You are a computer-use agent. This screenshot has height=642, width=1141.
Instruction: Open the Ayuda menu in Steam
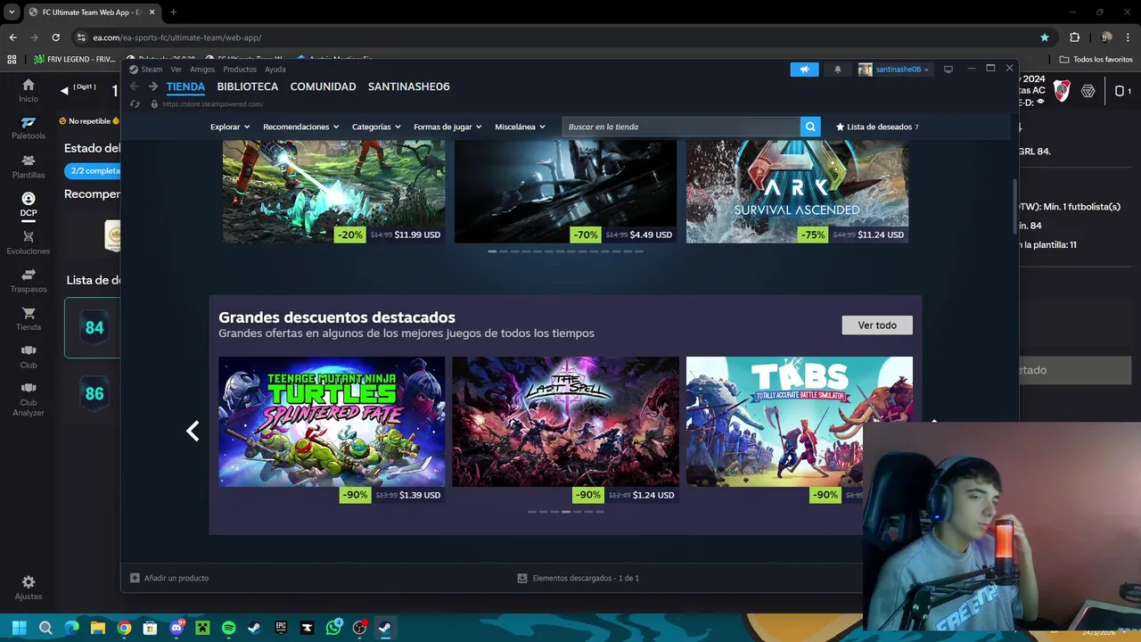pos(275,70)
